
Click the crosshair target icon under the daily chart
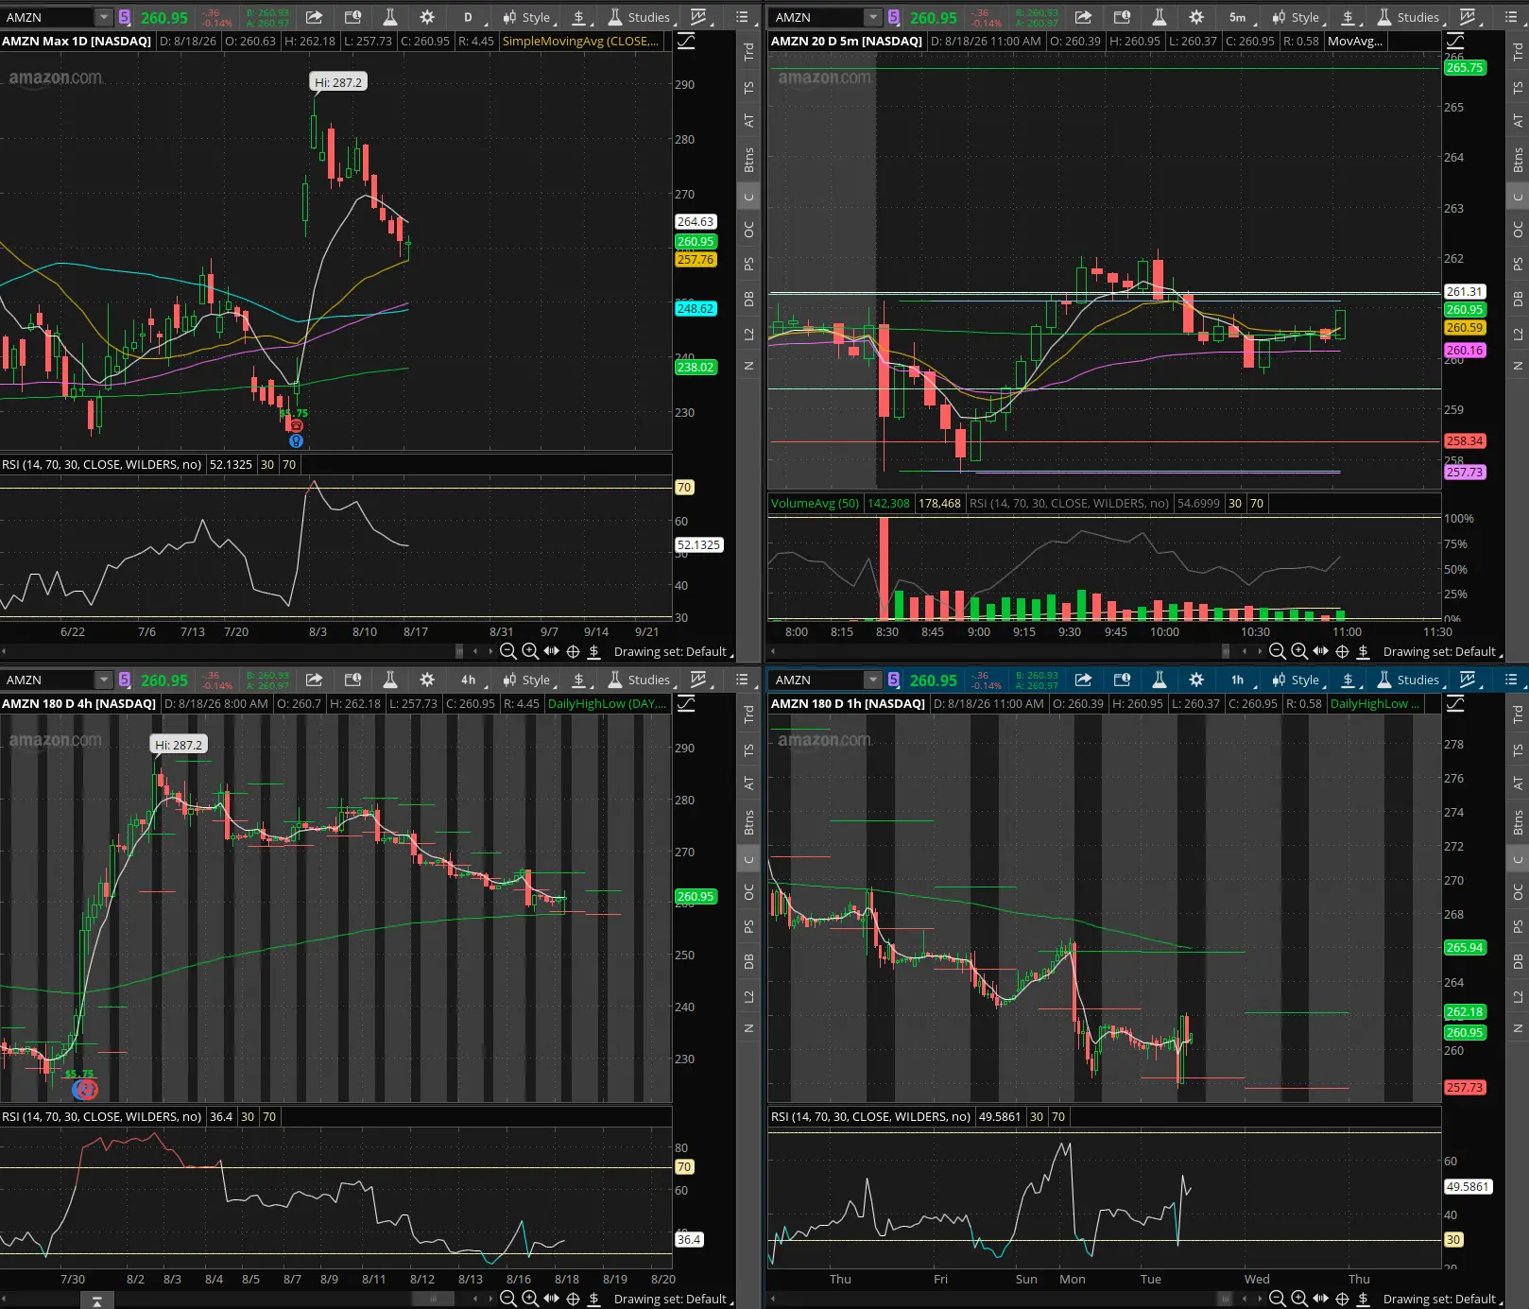573,651
